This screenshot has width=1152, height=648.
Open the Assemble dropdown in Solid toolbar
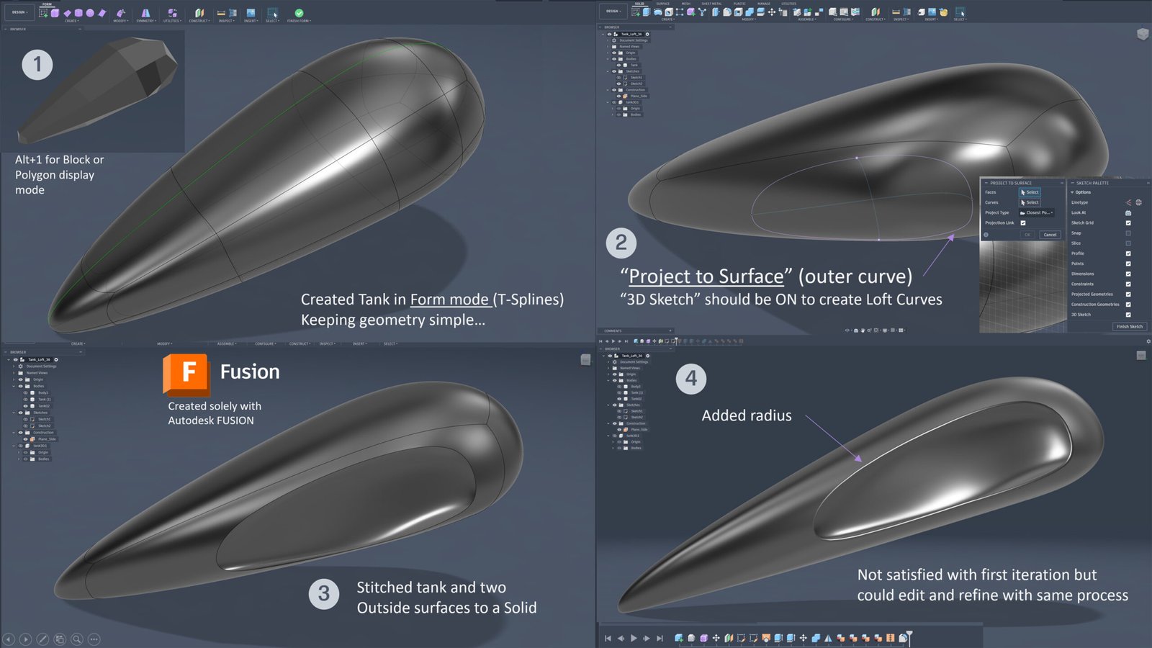coord(806,19)
